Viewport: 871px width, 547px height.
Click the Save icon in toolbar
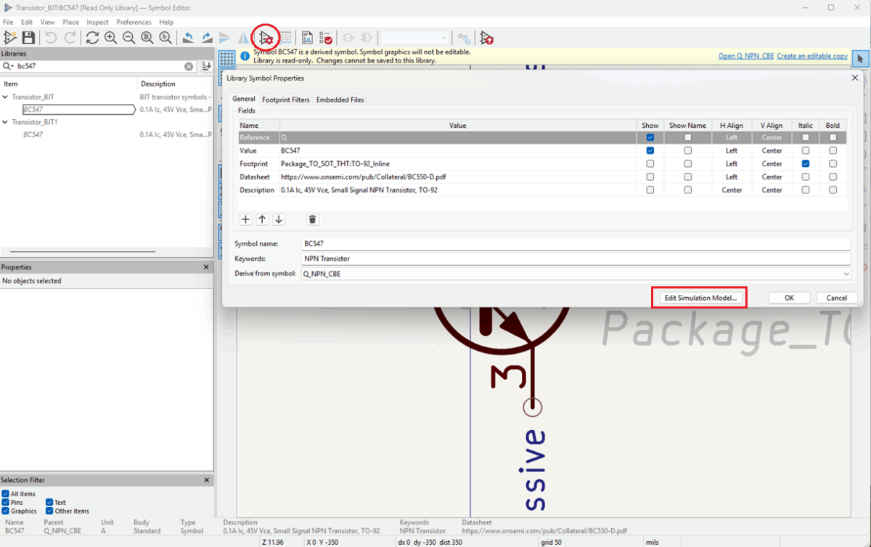[28, 38]
